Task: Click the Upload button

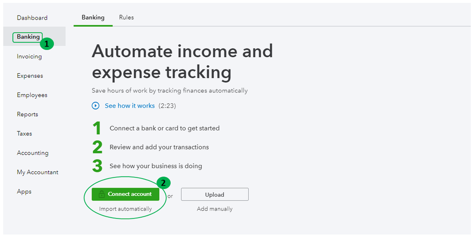Action: coord(214,194)
